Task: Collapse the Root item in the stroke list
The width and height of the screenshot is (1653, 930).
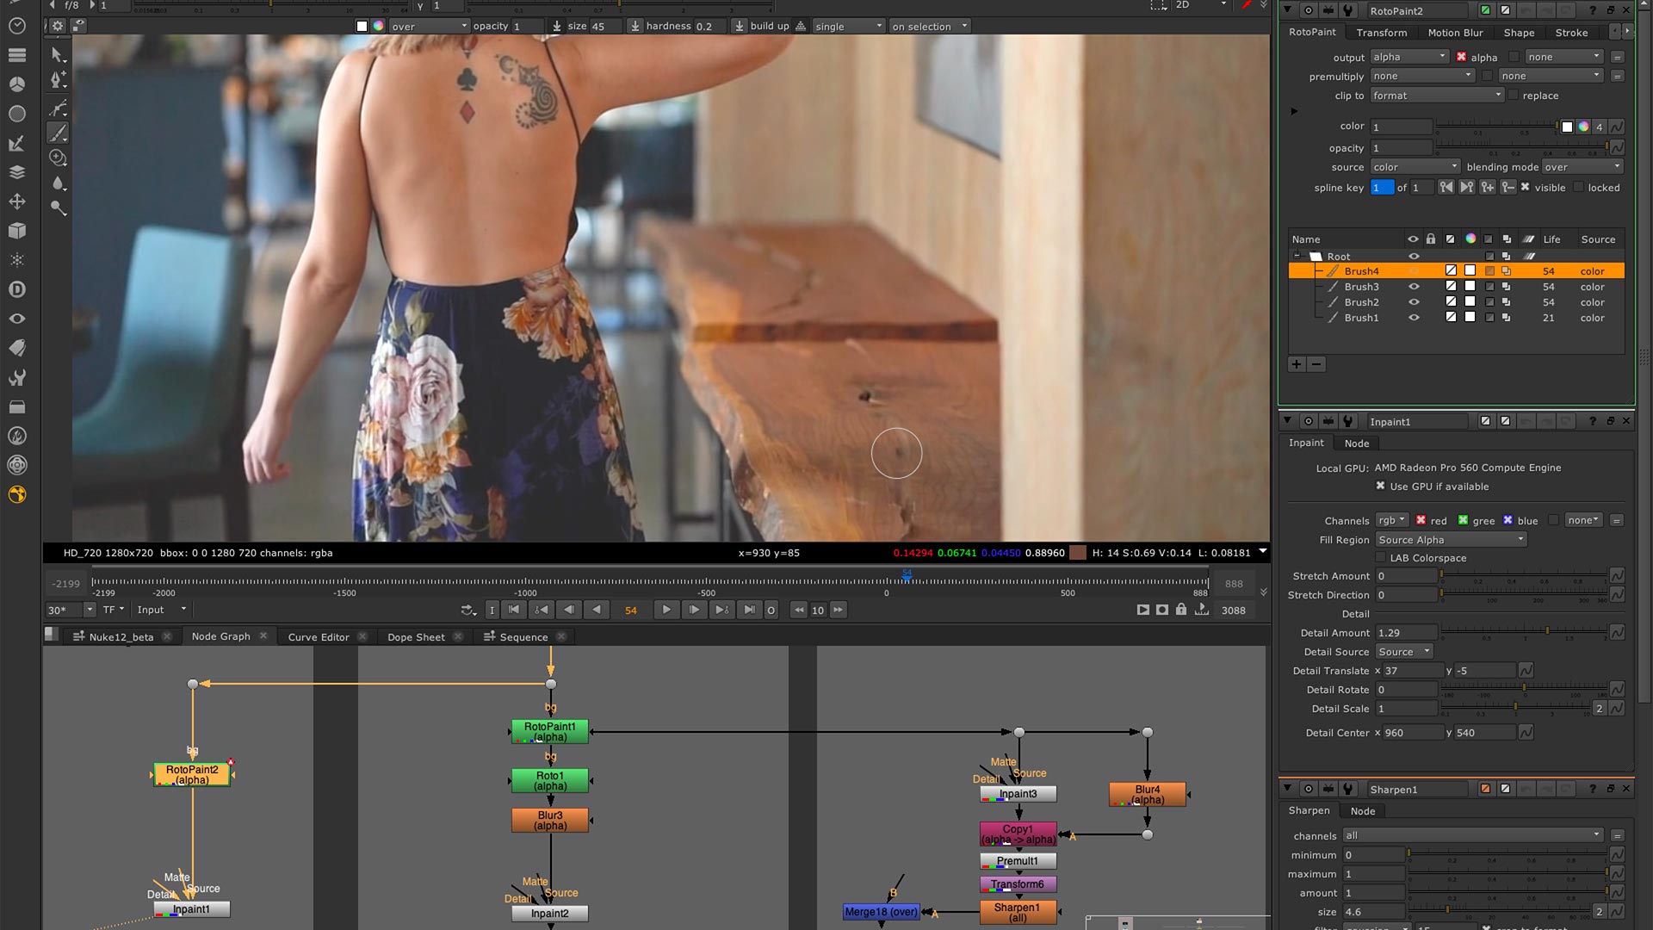Action: pyautogui.click(x=1297, y=255)
